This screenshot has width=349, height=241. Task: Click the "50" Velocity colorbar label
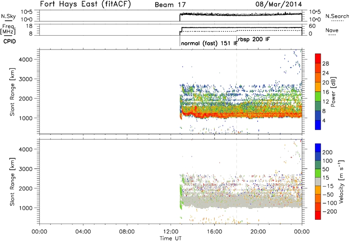pos(325,169)
